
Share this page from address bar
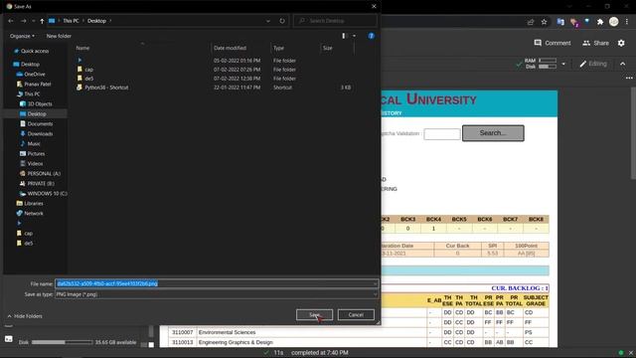tap(531, 22)
